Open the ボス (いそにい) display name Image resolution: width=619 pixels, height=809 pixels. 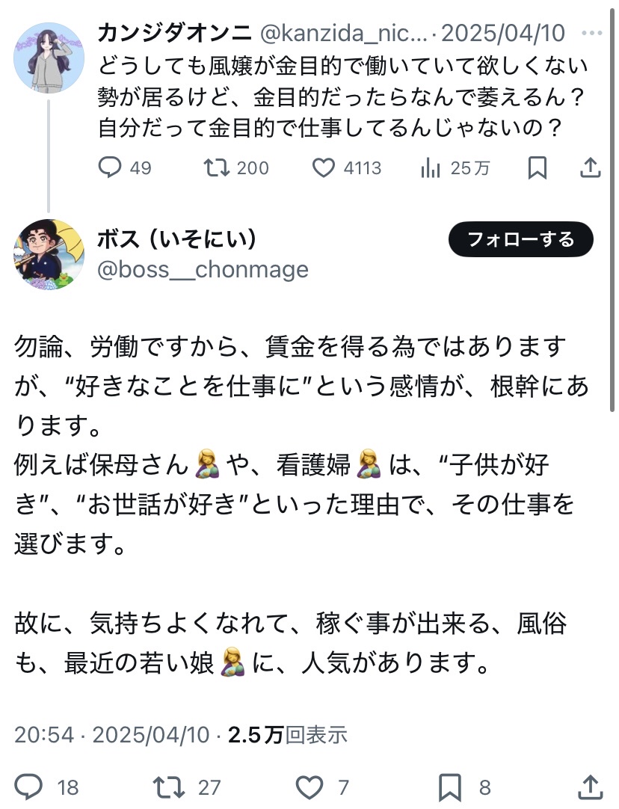click(x=178, y=239)
